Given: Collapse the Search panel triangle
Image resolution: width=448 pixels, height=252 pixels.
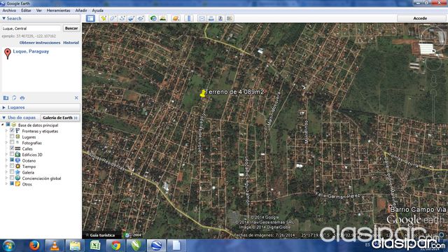Looking at the screenshot, I should click(3, 18).
